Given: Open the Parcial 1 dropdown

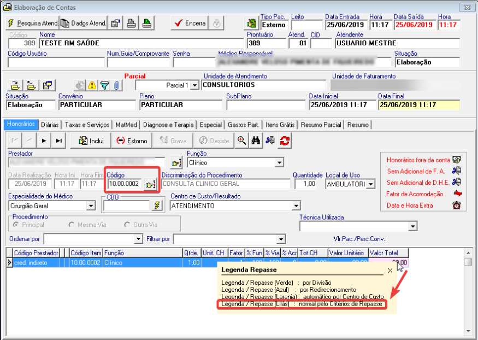Looking at the screenshot, I should pyautogui.click(x=194, y=85).
